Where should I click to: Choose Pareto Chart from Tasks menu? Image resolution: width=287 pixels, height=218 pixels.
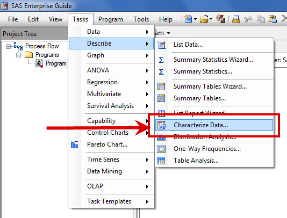click(111, 144)
